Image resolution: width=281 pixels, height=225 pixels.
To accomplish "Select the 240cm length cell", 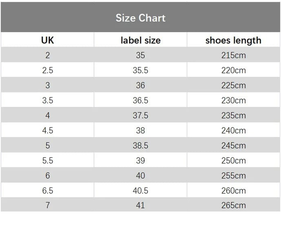I will click(233, 130).
